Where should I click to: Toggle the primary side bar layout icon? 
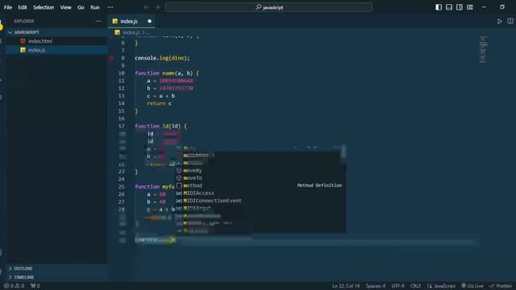(439, 7)
